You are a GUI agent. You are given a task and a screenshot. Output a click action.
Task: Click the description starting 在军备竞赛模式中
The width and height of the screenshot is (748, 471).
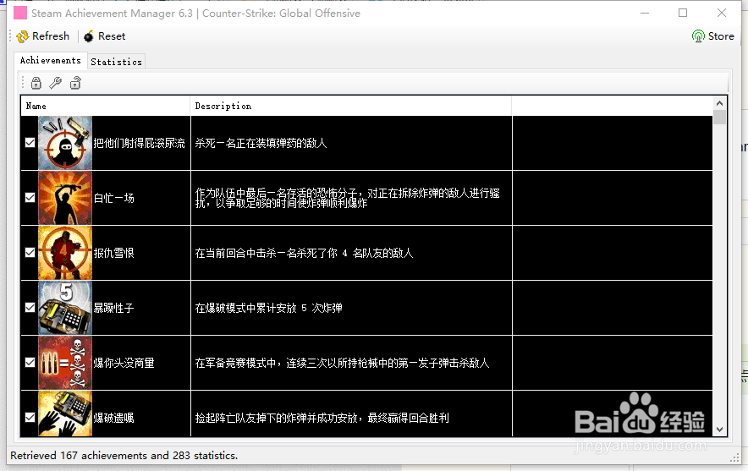click(342, 363)
